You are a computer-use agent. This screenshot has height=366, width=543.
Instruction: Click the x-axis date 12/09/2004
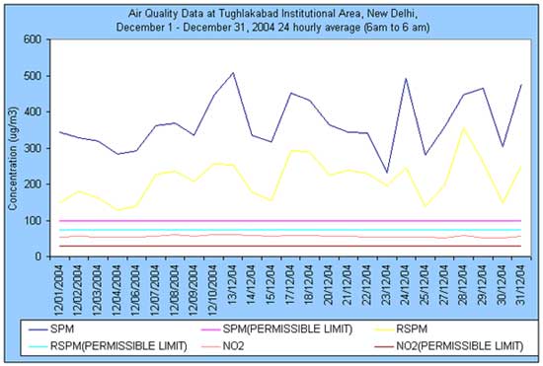coord(194,290)
